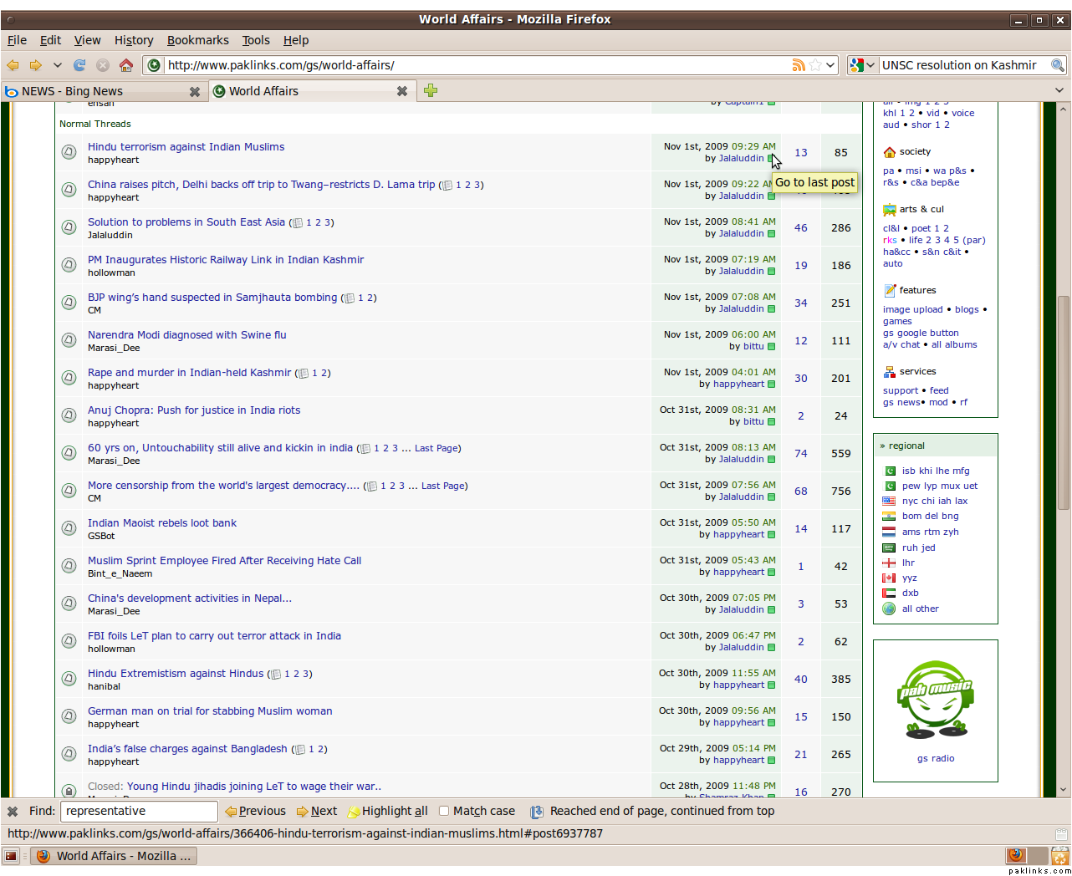Enable the Match case checkbox

tap(444, 811)
